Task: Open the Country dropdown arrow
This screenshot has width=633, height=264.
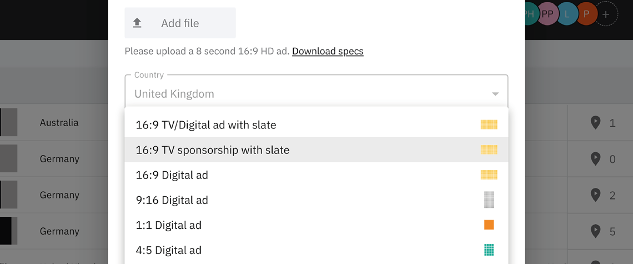Action: point(495,94)
